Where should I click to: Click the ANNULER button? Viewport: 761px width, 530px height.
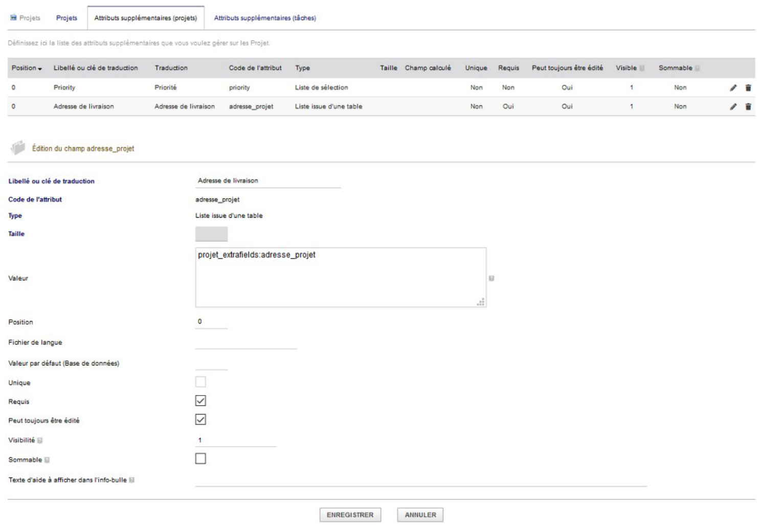click(420, 515)
